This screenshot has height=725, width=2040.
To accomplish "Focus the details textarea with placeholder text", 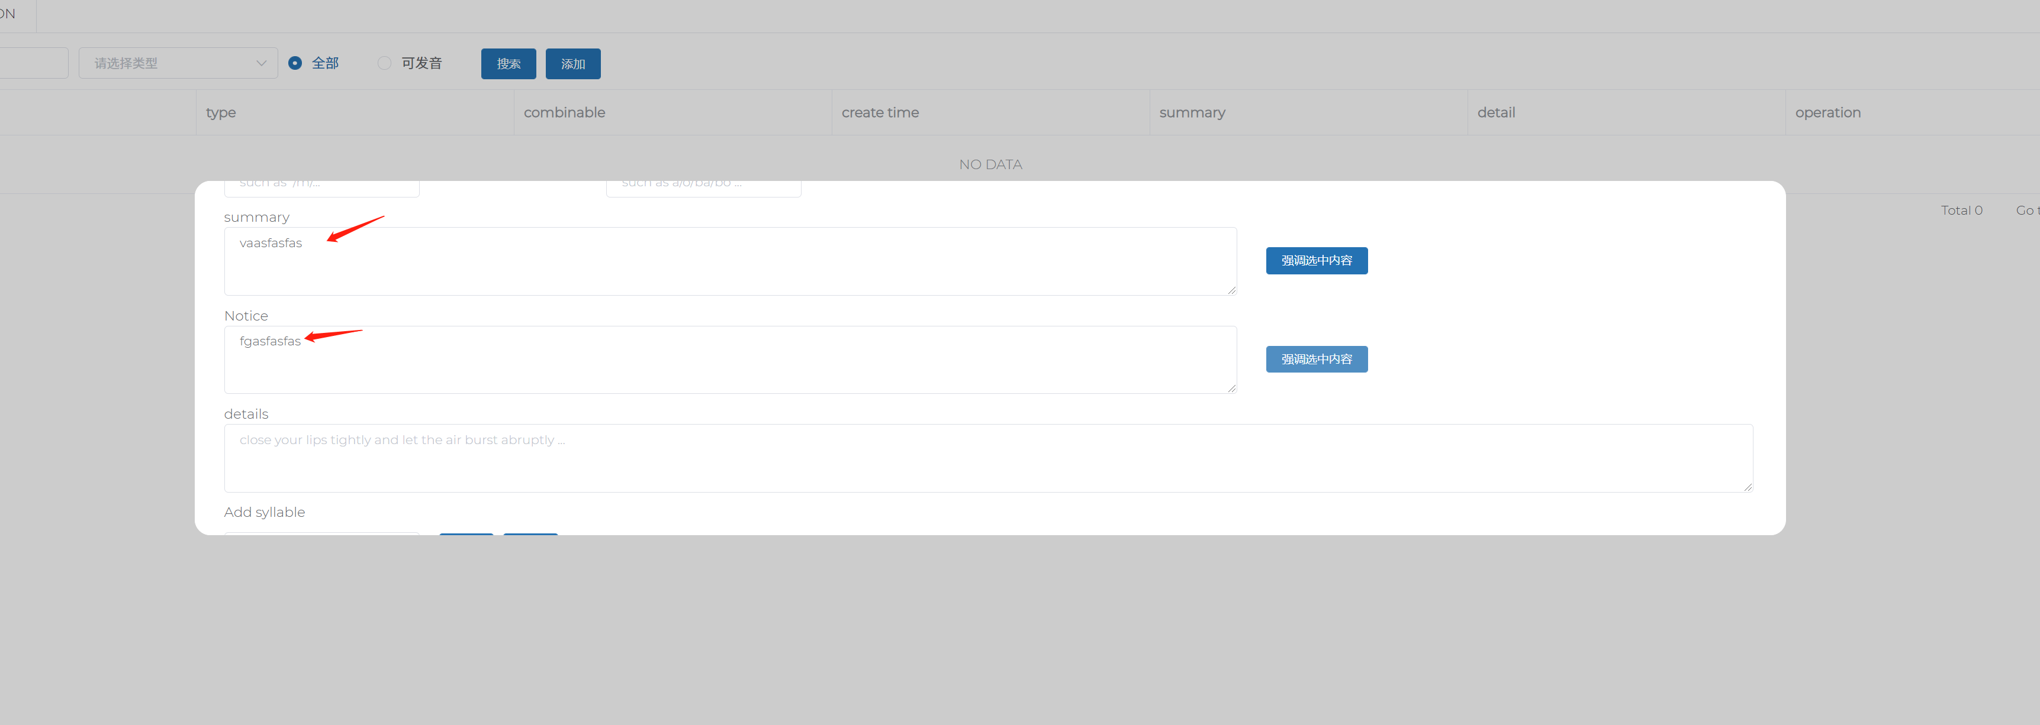I will [x=987, y=458].
